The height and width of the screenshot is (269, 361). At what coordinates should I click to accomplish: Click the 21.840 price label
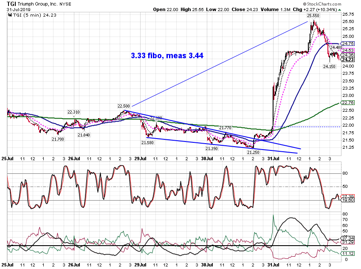pos(84,135)
